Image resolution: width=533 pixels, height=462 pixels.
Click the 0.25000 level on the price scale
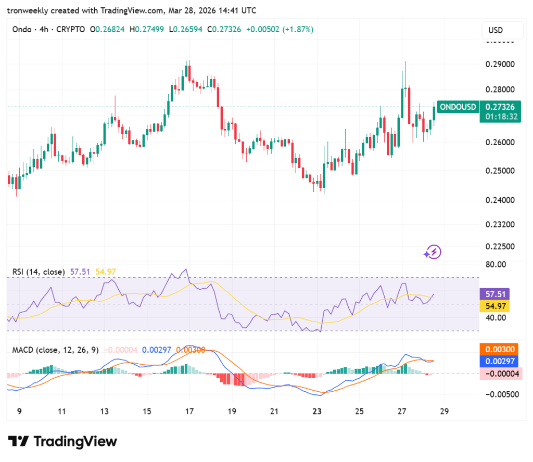[x=499, y=171]
